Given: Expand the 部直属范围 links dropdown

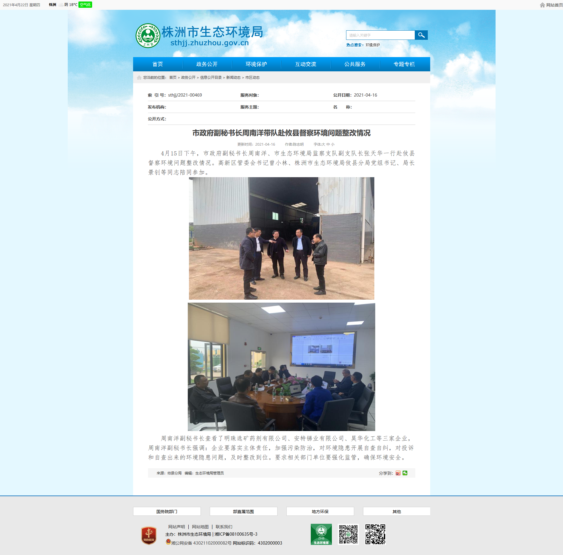Looking at the screenshot, I should [x=243, y=511].
